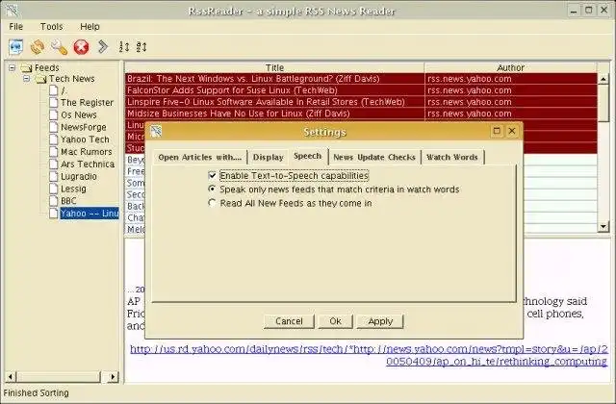Click document icon beside the /. feed
This screenshot has width=616, height=404.
pos(54,90)
